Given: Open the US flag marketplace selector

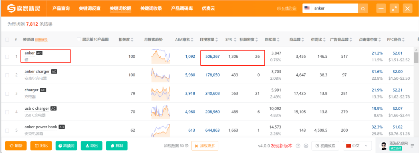Looking at the screenshot, I should point(307,8).
